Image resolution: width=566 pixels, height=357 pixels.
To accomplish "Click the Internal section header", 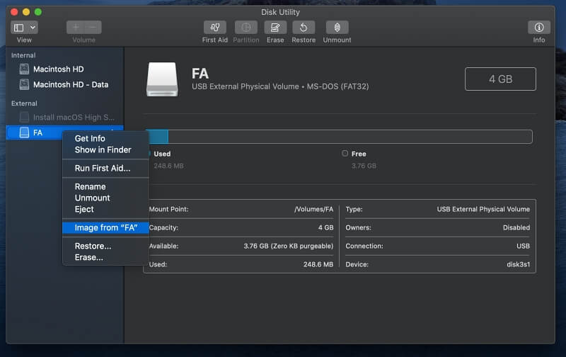I will click(x=23, y=55).
